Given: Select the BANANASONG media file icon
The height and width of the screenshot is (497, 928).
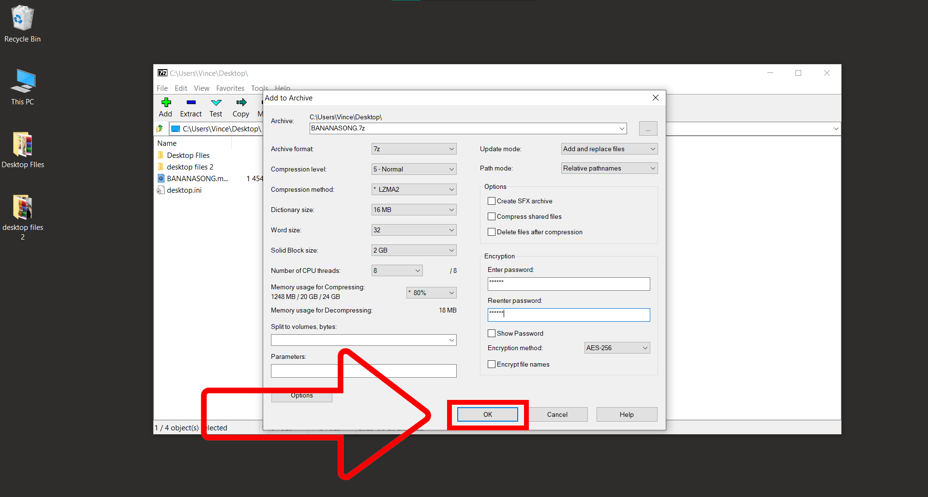Looking at the screenshot, I should pyautogui.click(x=161, y=178).
